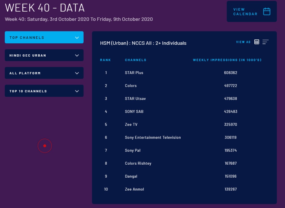
Task: Select the Zee Anmol channel name
Action: click(x=134, y=189)
